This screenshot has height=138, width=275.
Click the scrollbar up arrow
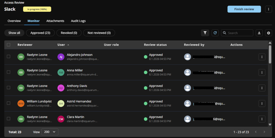pyautogui.click(x=270, y=43)
